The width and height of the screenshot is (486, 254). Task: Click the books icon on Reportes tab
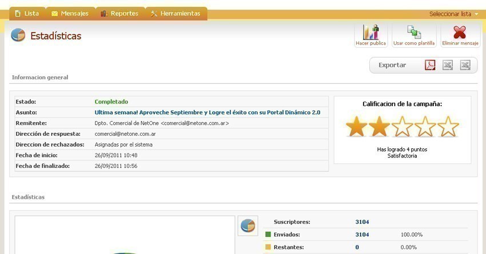coord(104,14)
